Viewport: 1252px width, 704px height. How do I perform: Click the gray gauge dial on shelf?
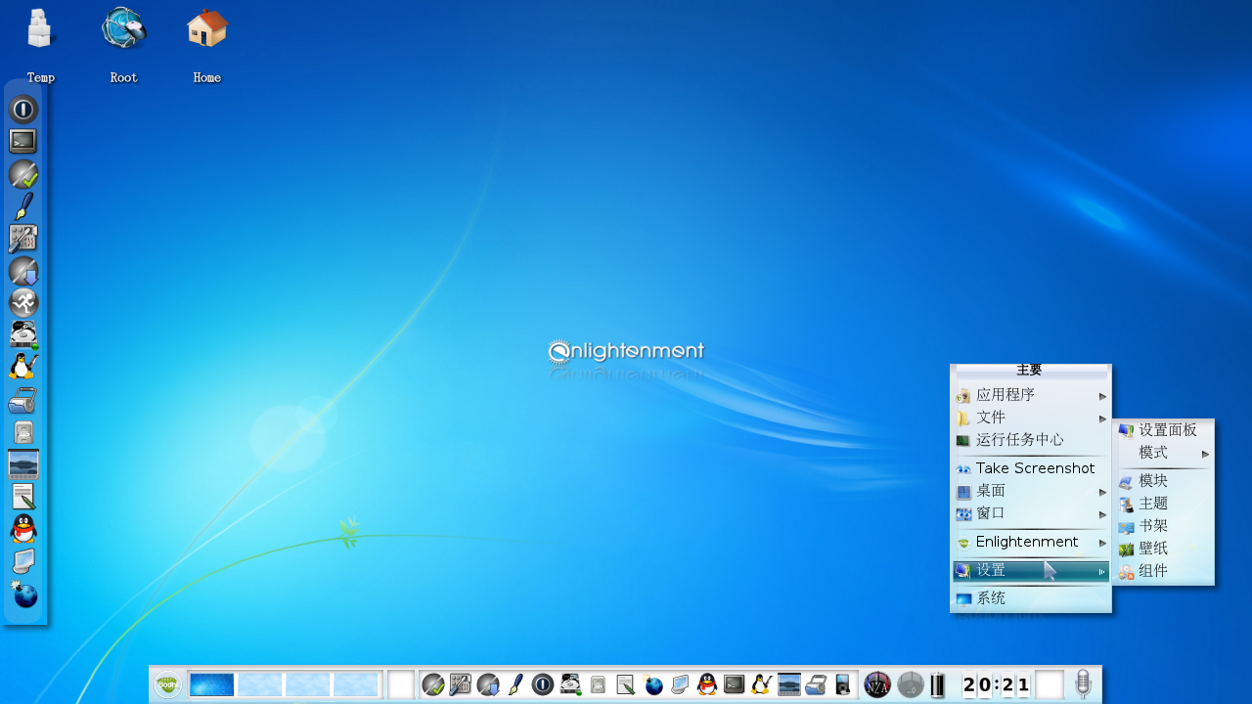tap(911, 684)
